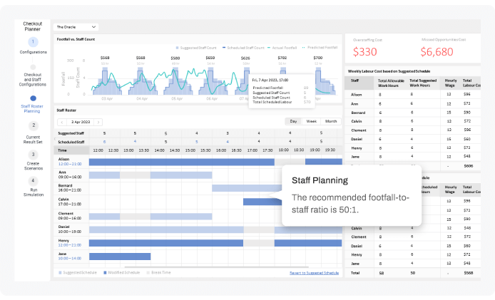Click Bernard row in Weekly Labour Cost table
The width and height of the screenshot is (495, 300).
pyautogui.click(x=412, y=113)
